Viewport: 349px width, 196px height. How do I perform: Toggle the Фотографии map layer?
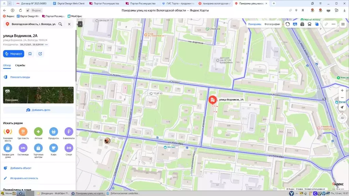click(x=272, y=24)
